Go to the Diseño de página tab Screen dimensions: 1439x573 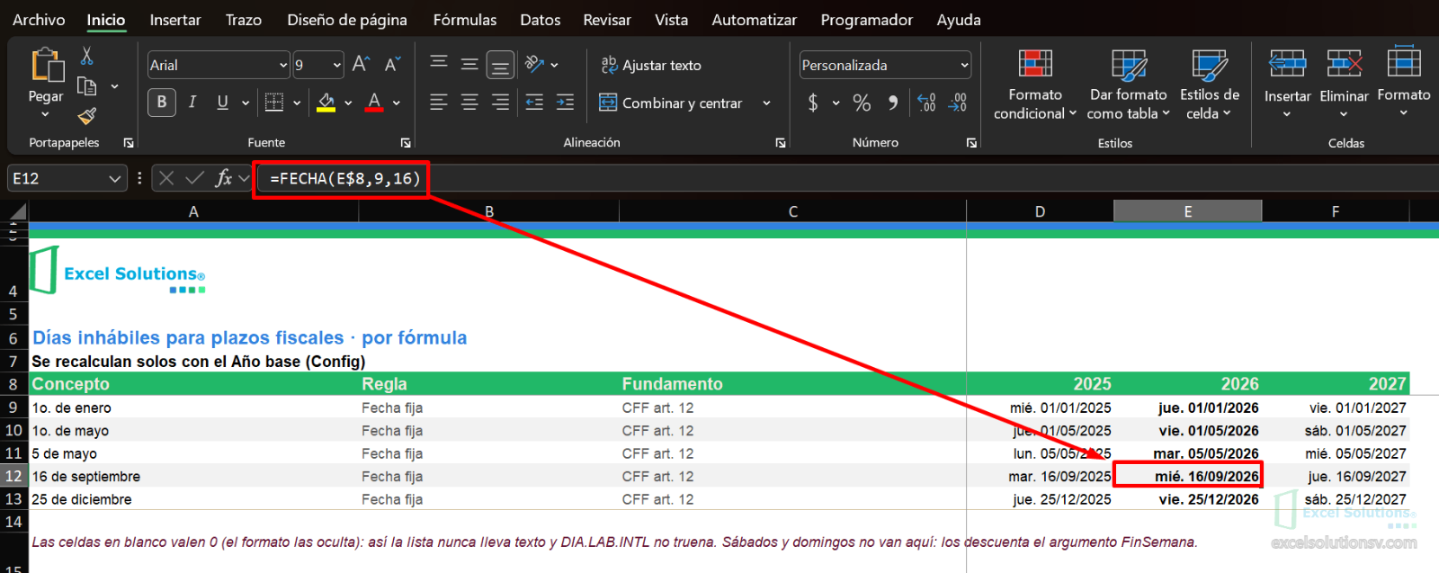[x=347, y=20]
